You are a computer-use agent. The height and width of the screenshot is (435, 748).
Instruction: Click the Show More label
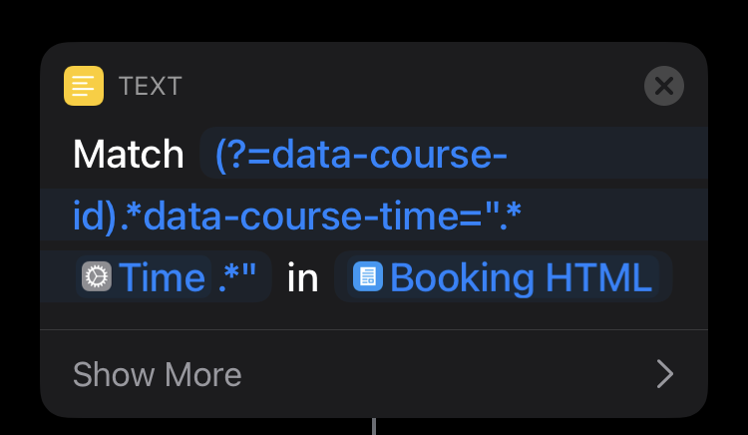point(157,374)
